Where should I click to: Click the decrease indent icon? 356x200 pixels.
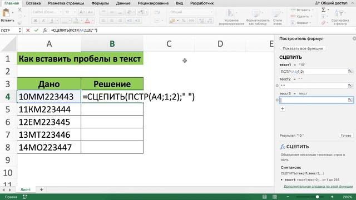click(130, 21)
